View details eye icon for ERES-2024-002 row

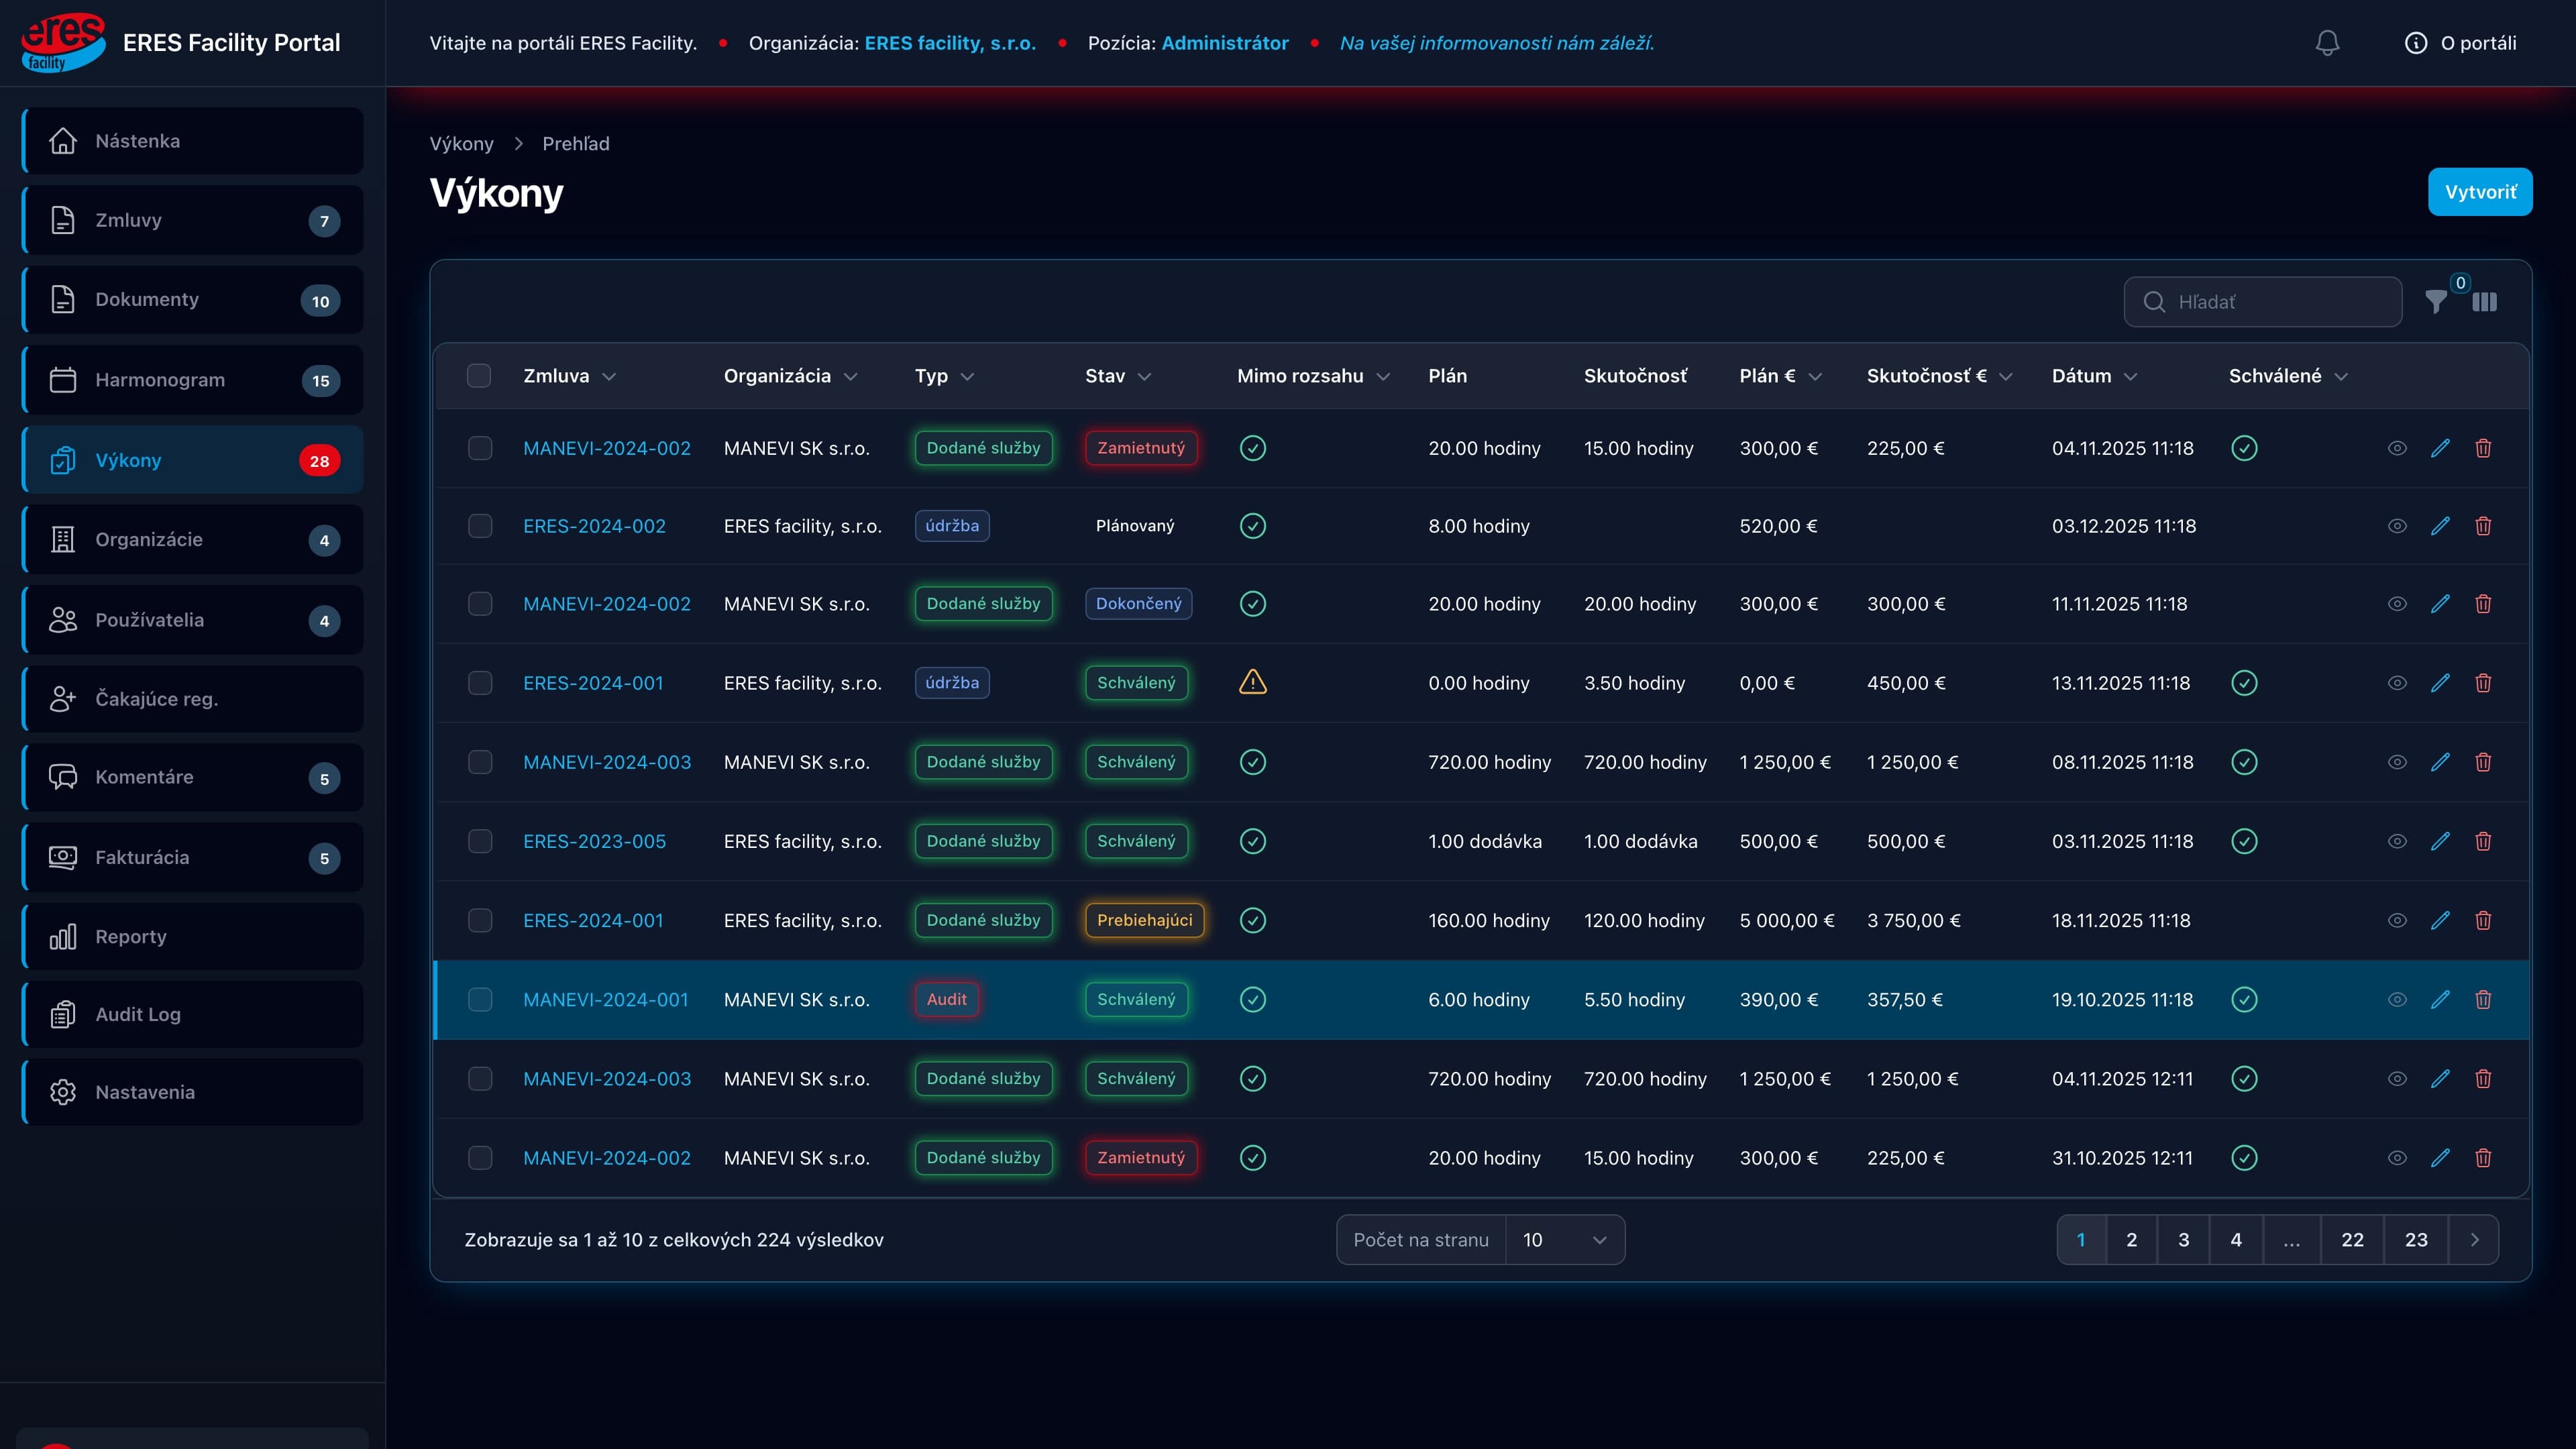tap(2397, 526)
